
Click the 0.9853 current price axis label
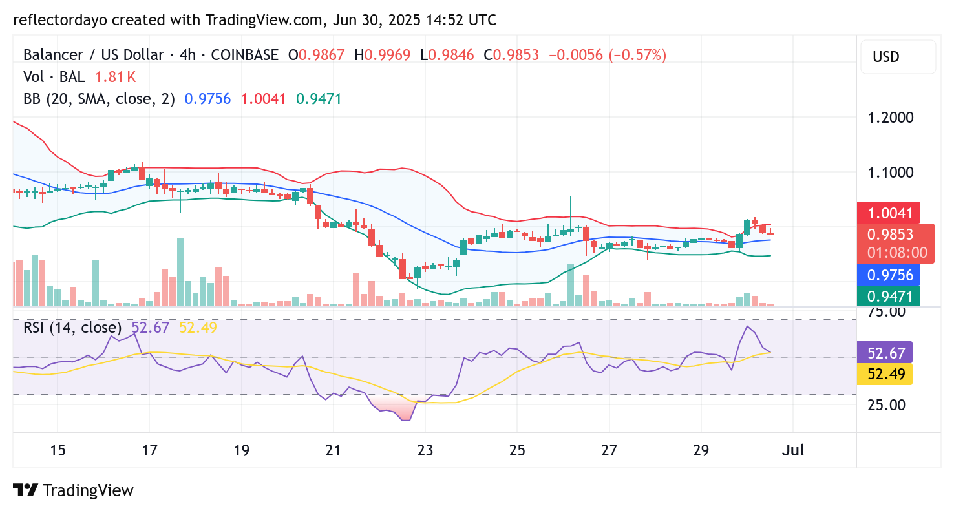click(895, 242)
